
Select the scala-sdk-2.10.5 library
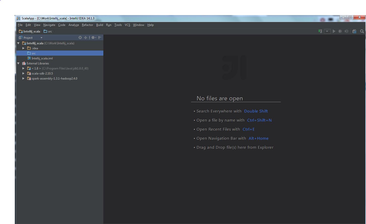[42, 73]
